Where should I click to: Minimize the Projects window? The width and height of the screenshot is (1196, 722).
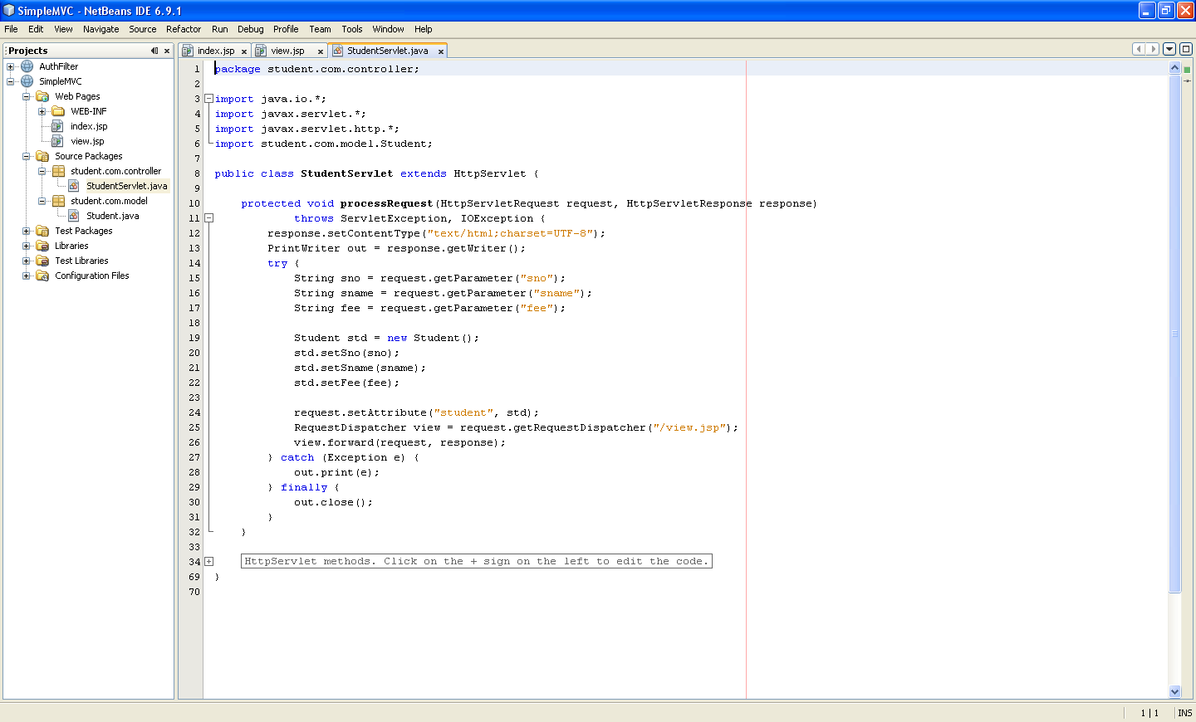[154, 50]
